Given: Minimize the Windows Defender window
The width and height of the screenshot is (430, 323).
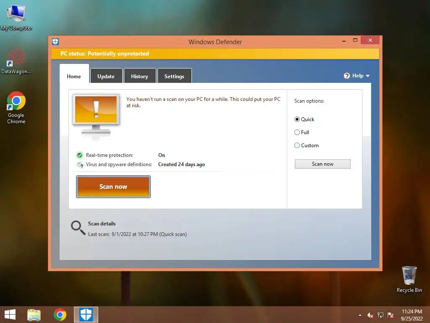Looking at the screenshot, I should [344, 40].
